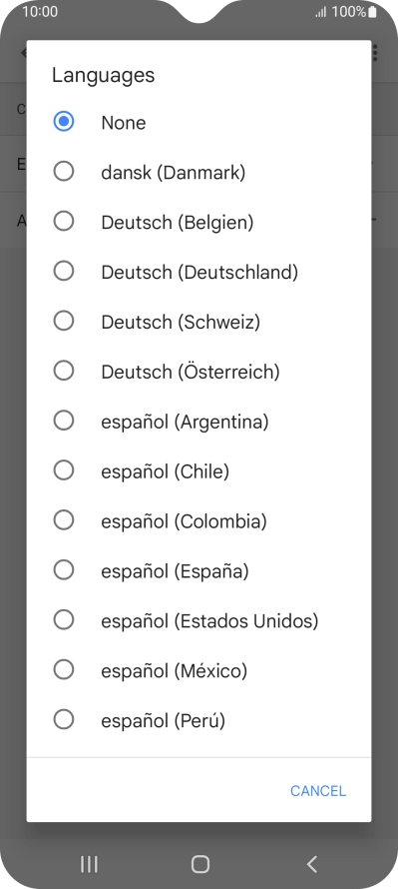Dismiss dialog with CANCEL button
The image size is (398, 889).
(x=317, y=791)
